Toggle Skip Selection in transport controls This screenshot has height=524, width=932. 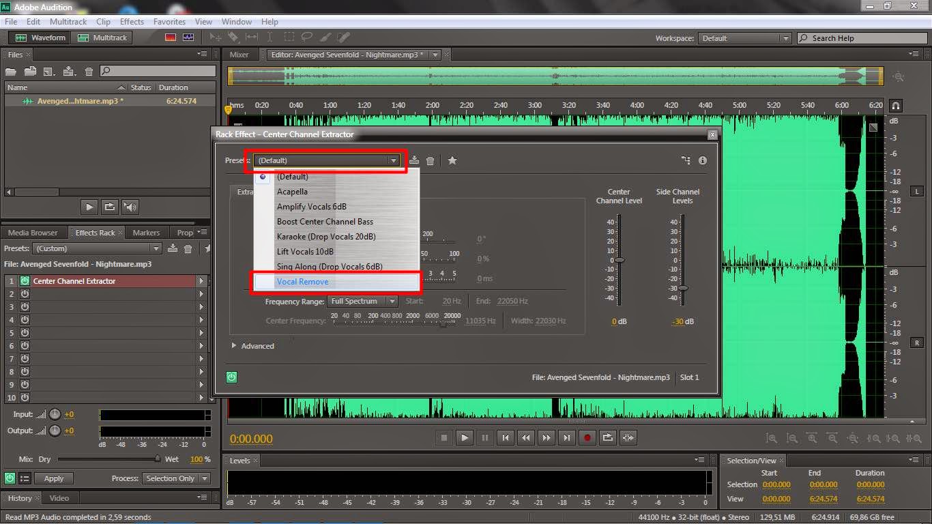click(628, 437)
